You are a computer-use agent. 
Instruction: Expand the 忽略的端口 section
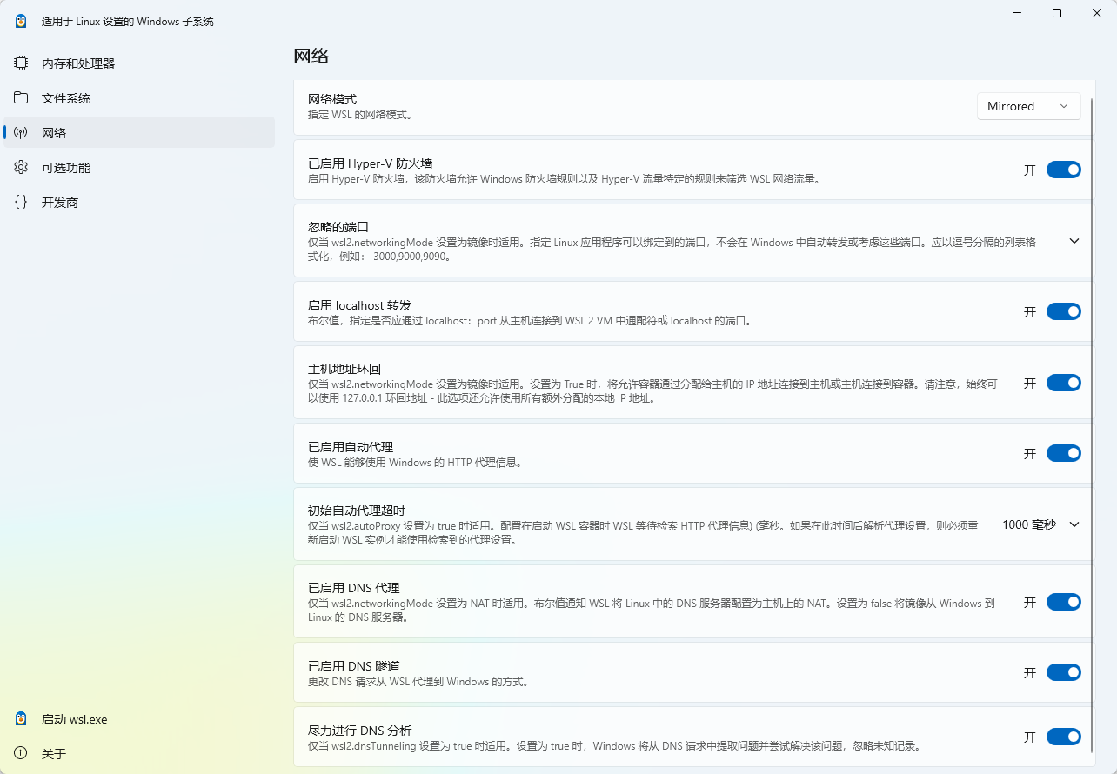point(1074,241)
